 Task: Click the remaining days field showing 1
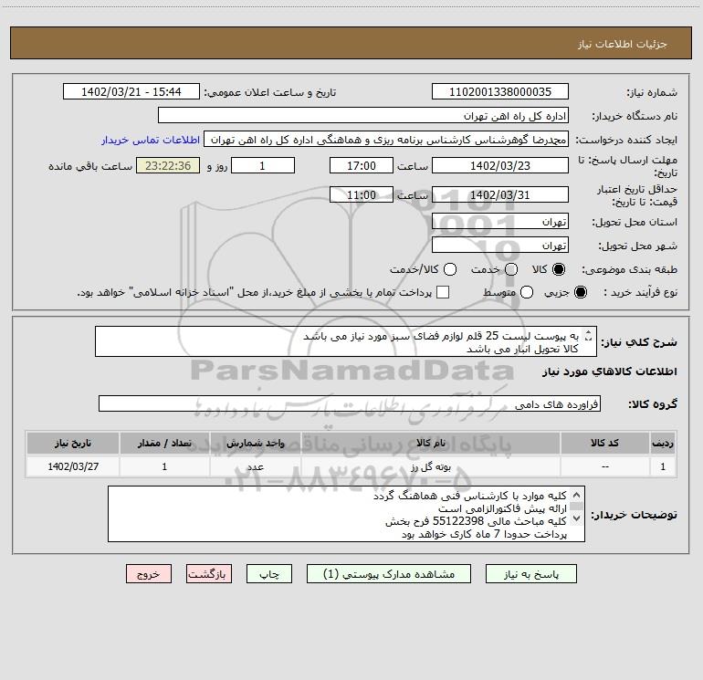[x=263, y=165]
